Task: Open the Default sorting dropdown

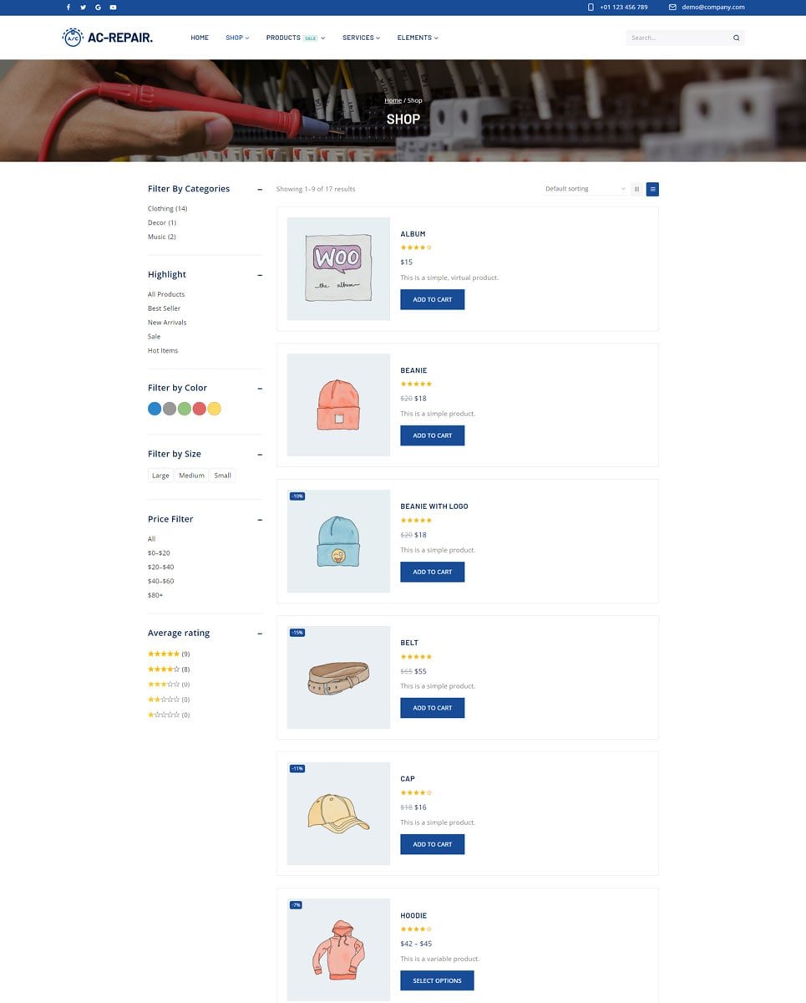Action: coord(585,189)
